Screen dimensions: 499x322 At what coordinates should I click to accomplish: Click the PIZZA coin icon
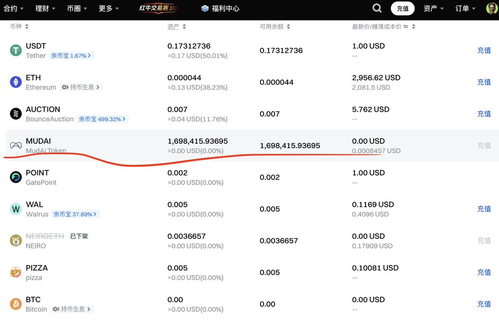[x=16, y=273]
